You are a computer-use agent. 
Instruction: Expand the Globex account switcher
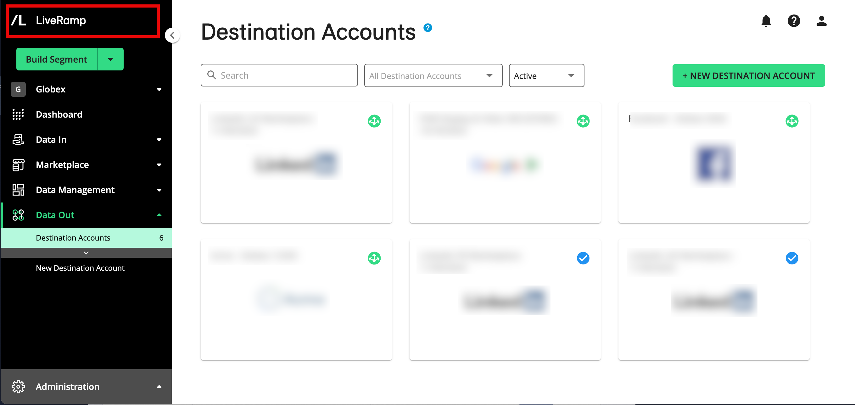pos(159,89)
